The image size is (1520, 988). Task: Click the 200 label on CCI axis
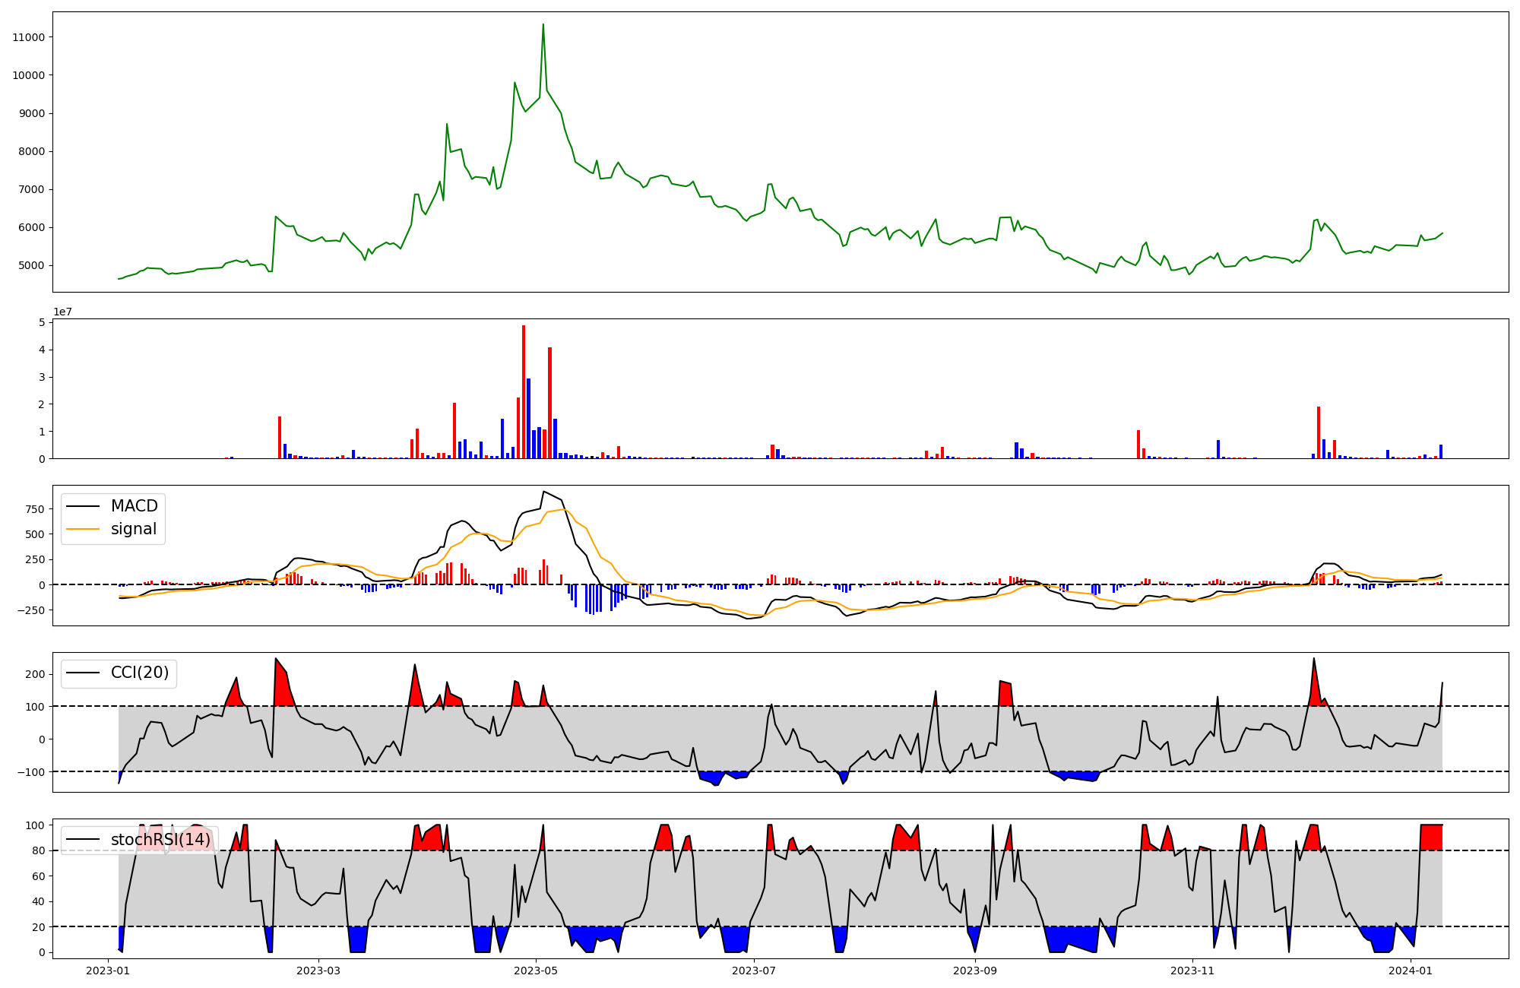(x=35, y=674)
